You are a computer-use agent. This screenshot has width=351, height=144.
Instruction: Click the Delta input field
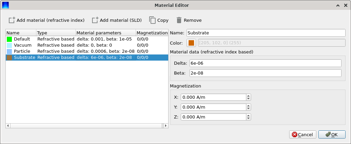[265, 63]
